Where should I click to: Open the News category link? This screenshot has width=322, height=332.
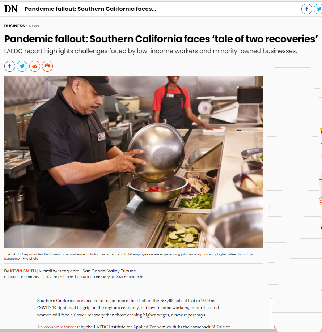(34, 26)
